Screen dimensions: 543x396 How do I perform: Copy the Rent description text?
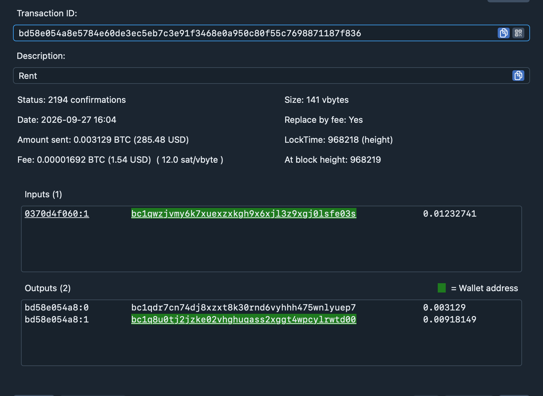(518, 76)
